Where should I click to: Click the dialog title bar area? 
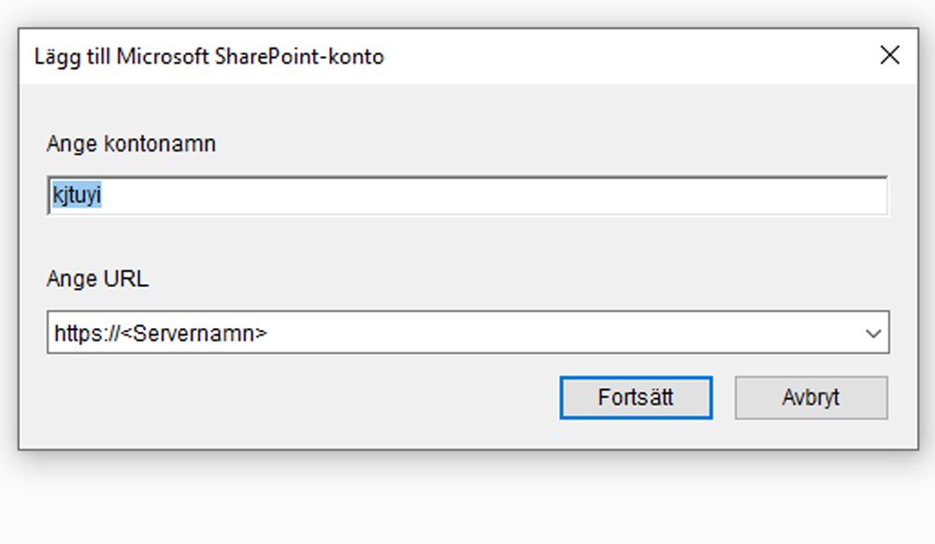point(467,56)
